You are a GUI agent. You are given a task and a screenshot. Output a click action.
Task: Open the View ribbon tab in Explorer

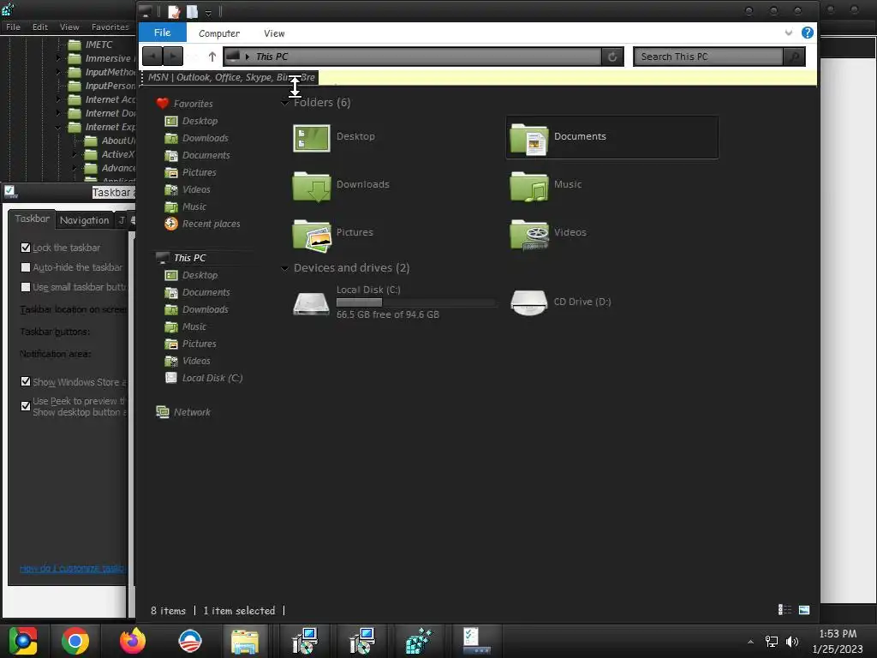[274, 33]
